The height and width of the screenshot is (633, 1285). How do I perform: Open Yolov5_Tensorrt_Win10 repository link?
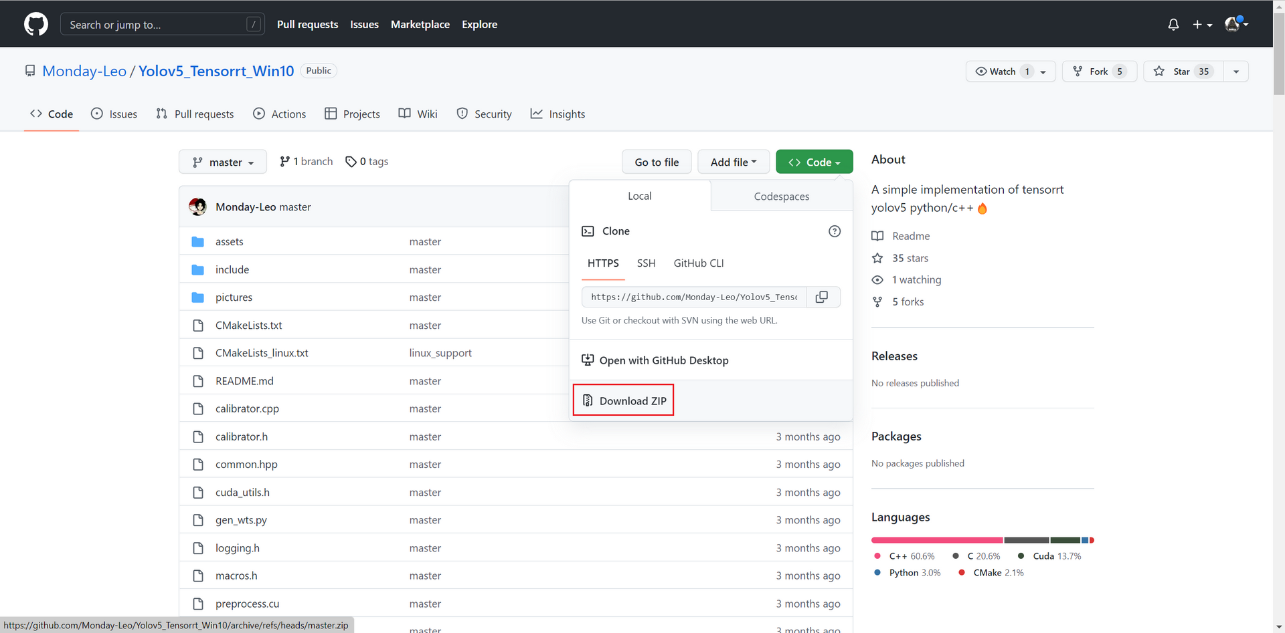pyautogui.click(x=216, y=71)
